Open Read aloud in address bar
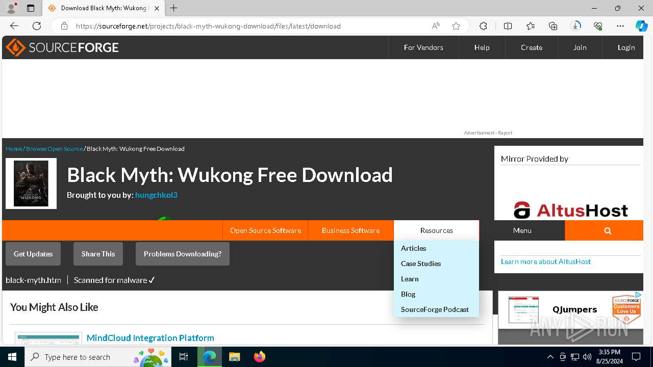Screen dimensions: 653x367 436,26
